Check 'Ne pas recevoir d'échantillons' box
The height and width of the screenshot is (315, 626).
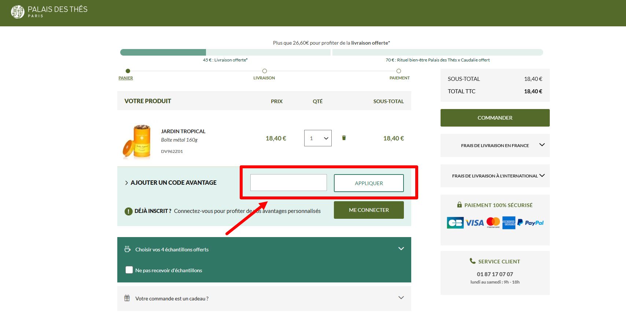[x=129, y=270]
